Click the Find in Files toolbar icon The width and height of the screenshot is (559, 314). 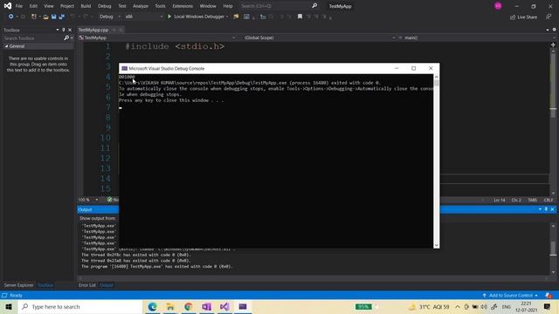[x=236, y=17]
